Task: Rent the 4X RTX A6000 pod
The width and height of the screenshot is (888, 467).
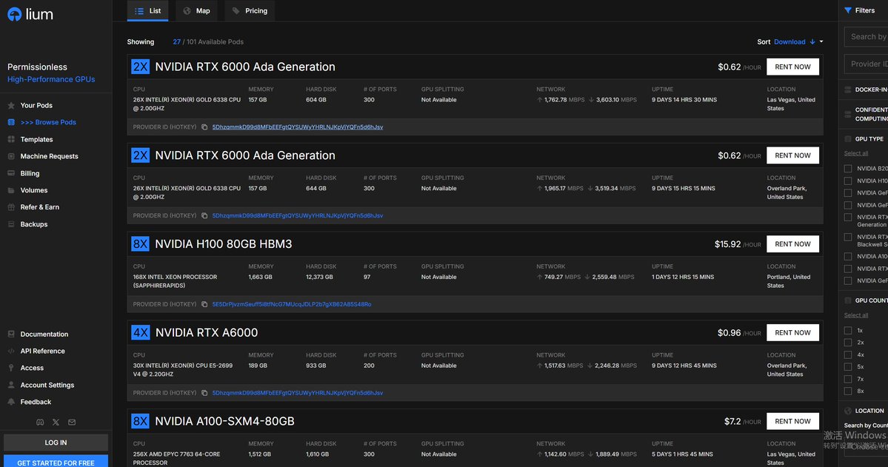Action: (x=792, y=333)
